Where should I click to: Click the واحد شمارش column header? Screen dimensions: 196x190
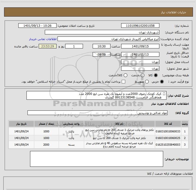click(x=71, y=124)
